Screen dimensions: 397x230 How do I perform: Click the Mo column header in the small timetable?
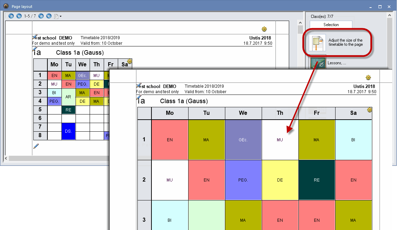point(54,64)
